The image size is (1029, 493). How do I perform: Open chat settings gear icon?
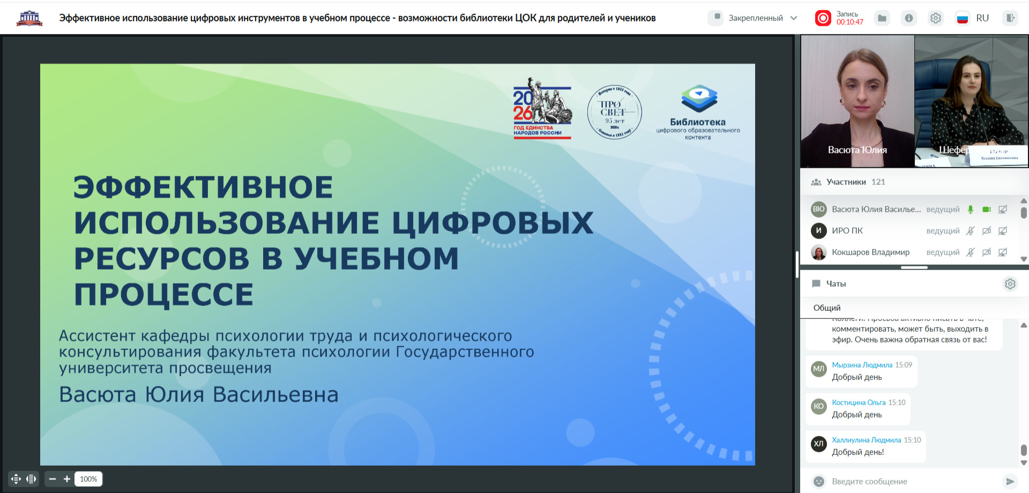pyautogui.click(x=1010, y=283)
